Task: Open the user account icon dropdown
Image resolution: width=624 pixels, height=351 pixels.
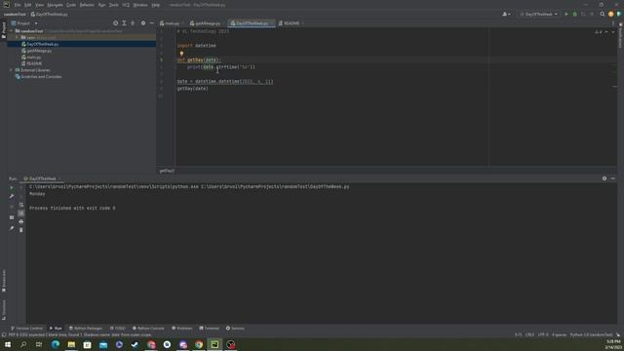Action: (x=506, y=14)
